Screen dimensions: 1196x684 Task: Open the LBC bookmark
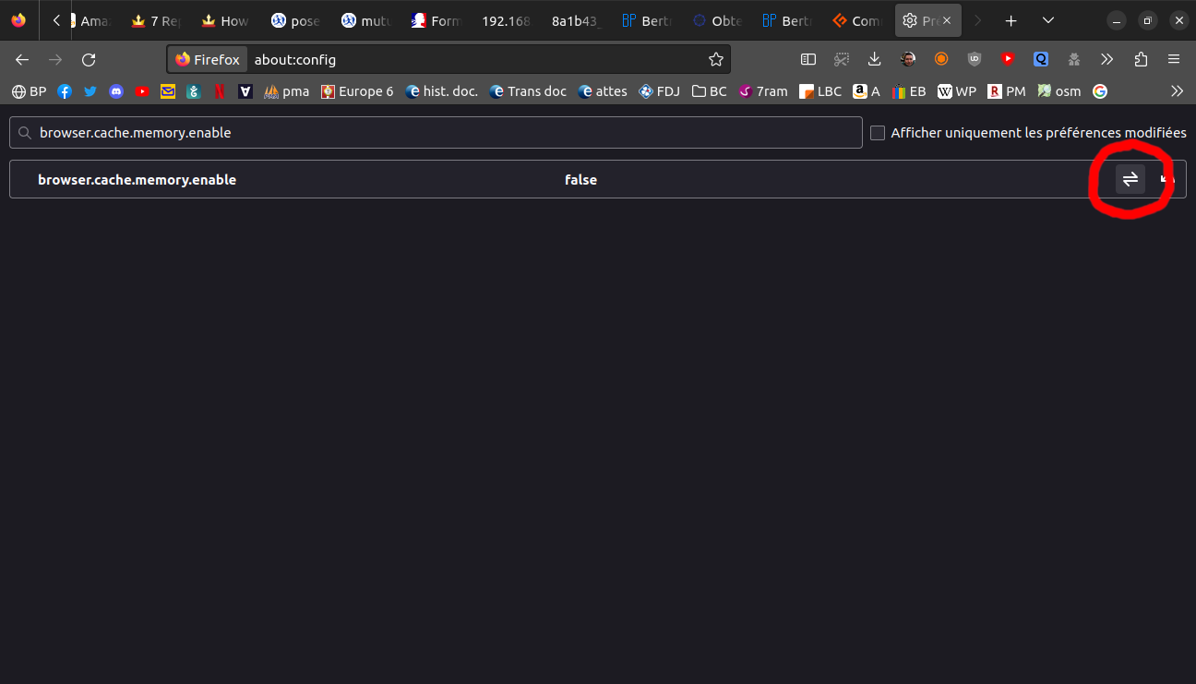[x=821, y=91]
